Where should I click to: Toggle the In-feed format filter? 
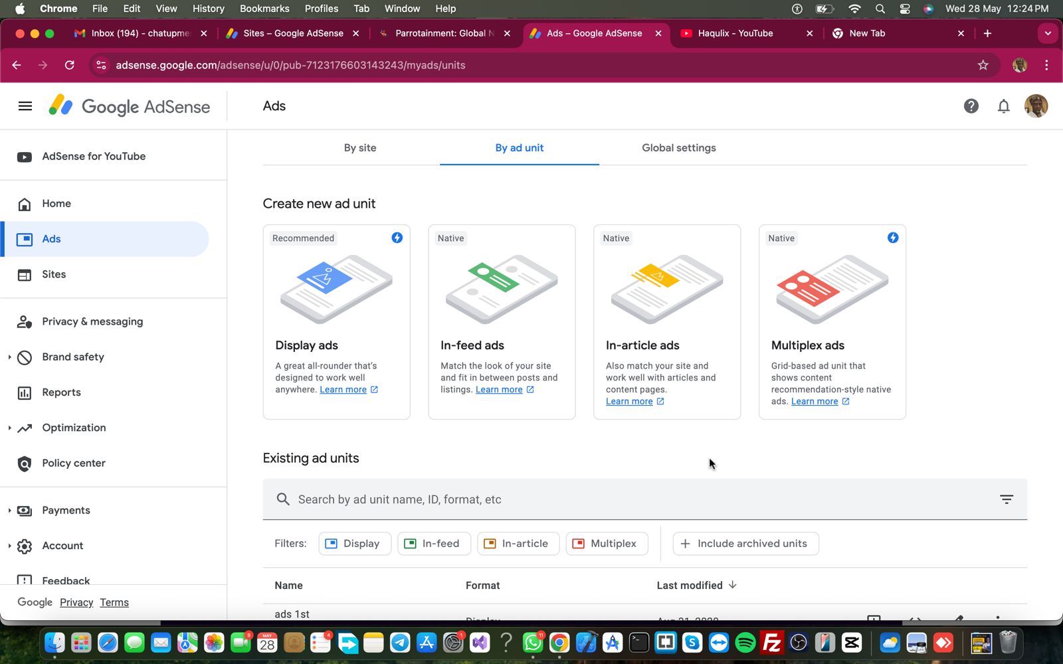coord(434,544)
